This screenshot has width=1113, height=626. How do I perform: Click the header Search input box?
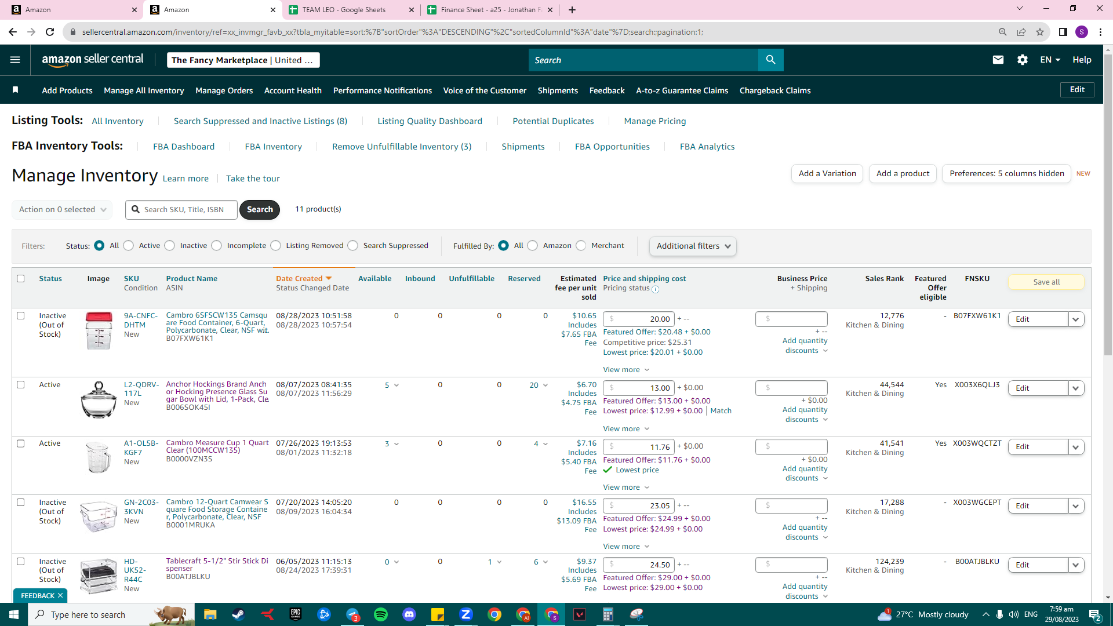point(643,60)
